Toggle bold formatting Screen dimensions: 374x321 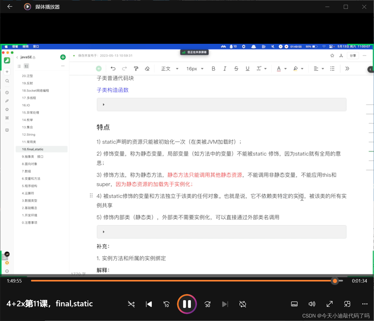coord(213,69)
